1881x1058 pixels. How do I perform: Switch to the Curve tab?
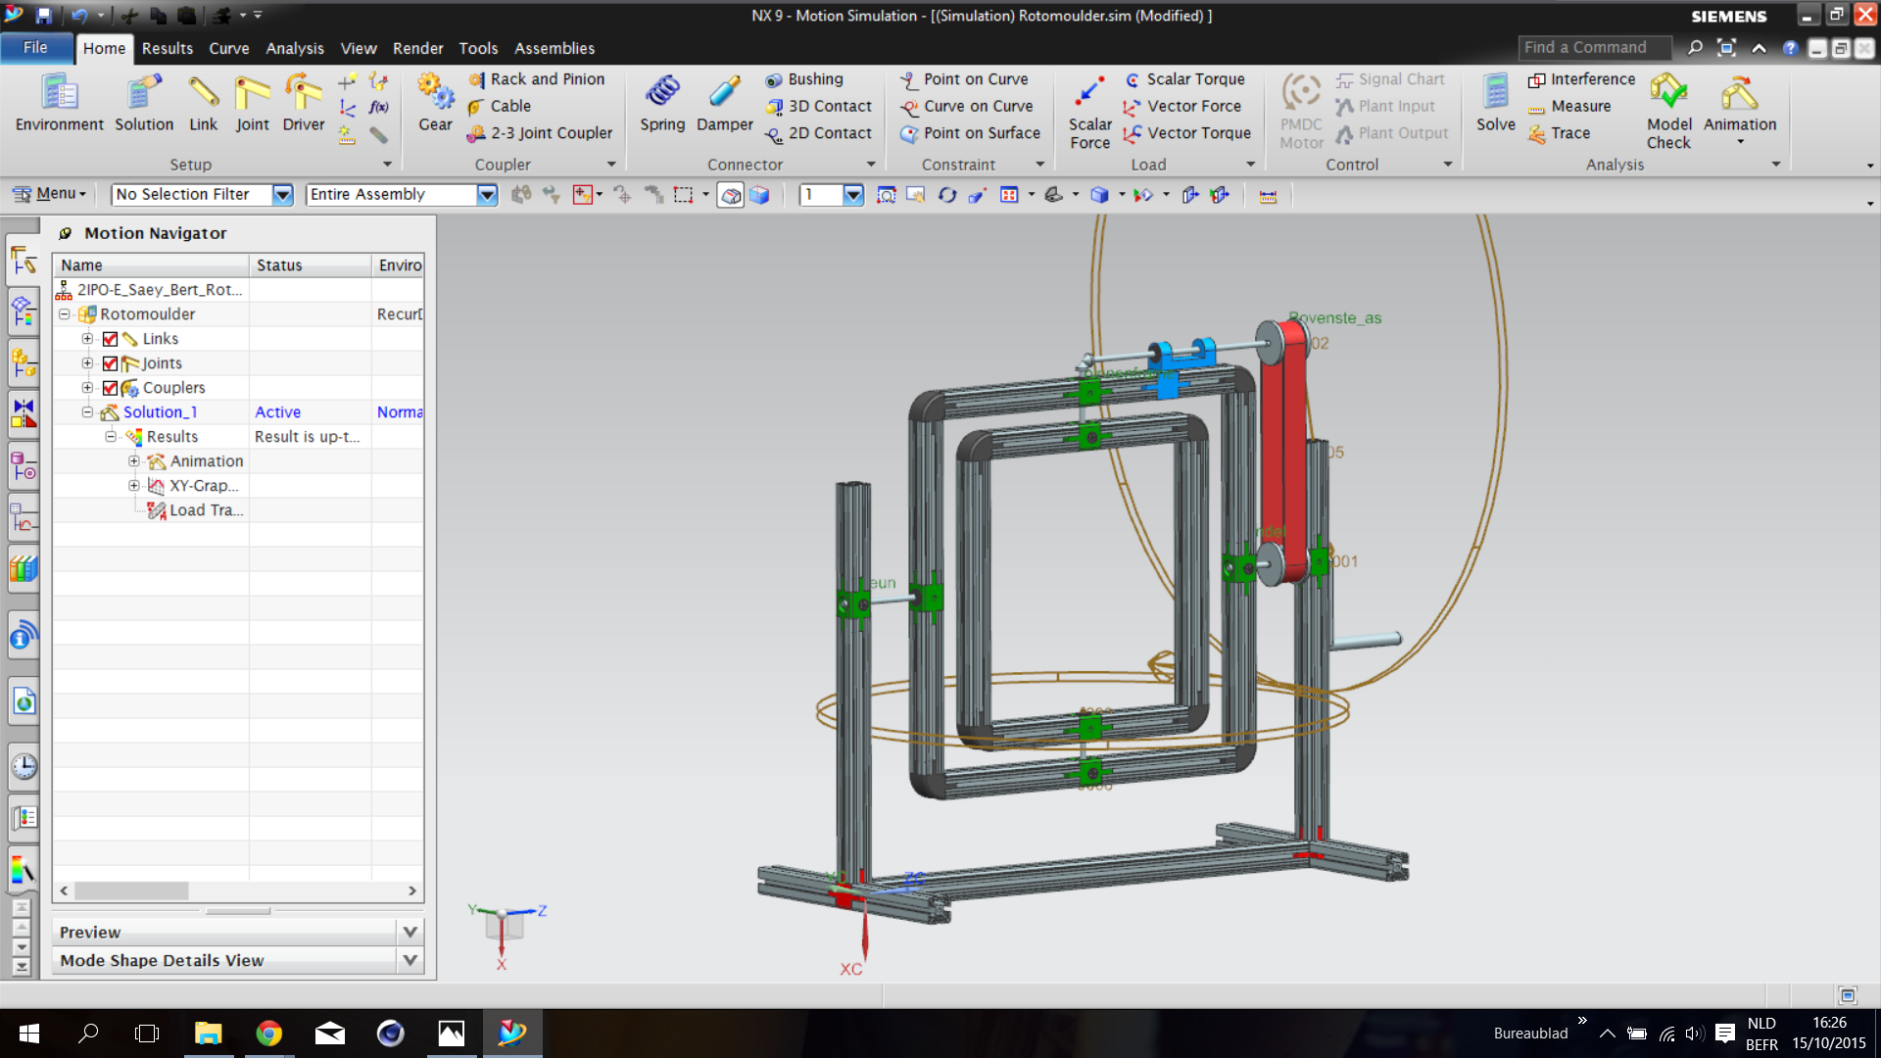tap(229, 48)
